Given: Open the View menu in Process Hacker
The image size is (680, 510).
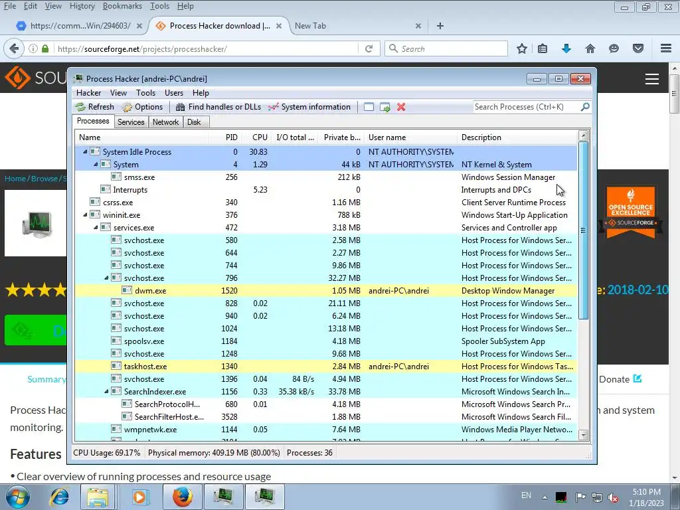Looking at the screenshot, I should coord(118,93).
